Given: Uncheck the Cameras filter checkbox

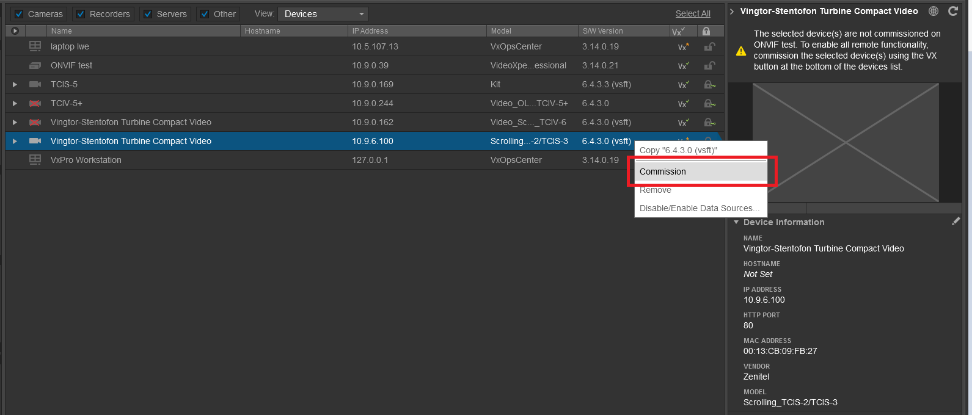Looking at the screenshot, I should (x=19, y=14).
